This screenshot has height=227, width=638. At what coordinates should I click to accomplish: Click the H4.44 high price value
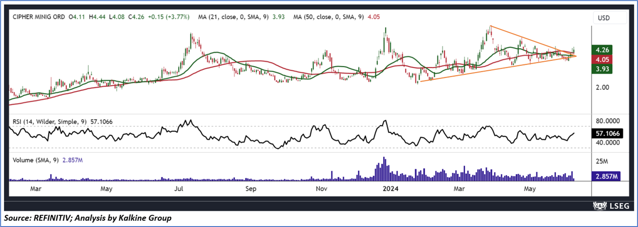pos(98,17)
